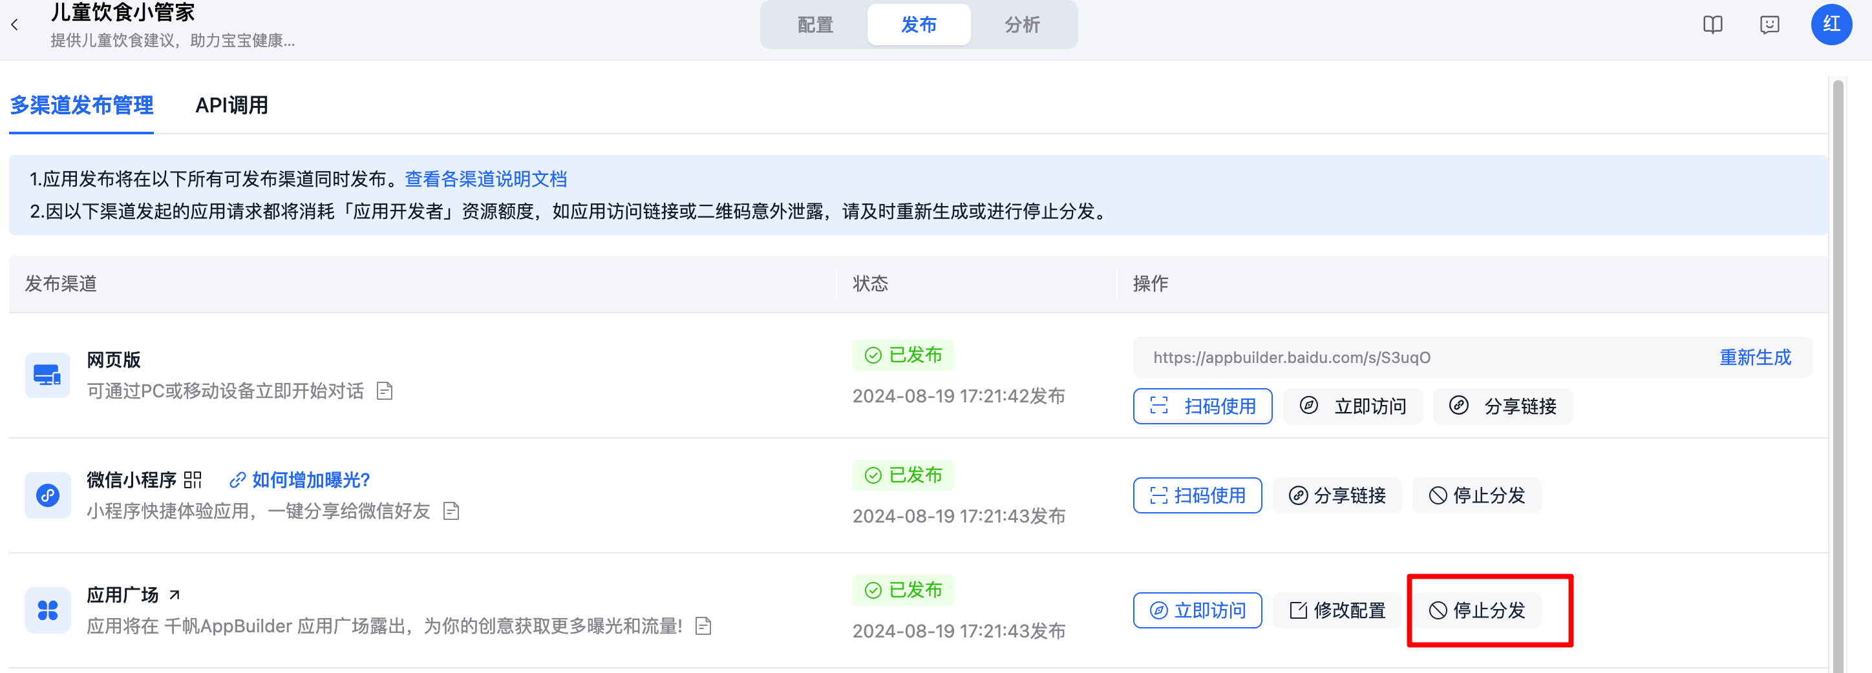Open the red user avatar menu
This screenshot has height=673, width=1872.
tap(1831, 24)
